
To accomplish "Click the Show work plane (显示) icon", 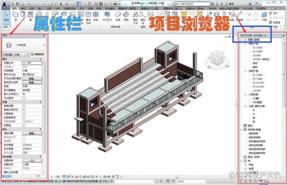I will [x=273, y=13].
